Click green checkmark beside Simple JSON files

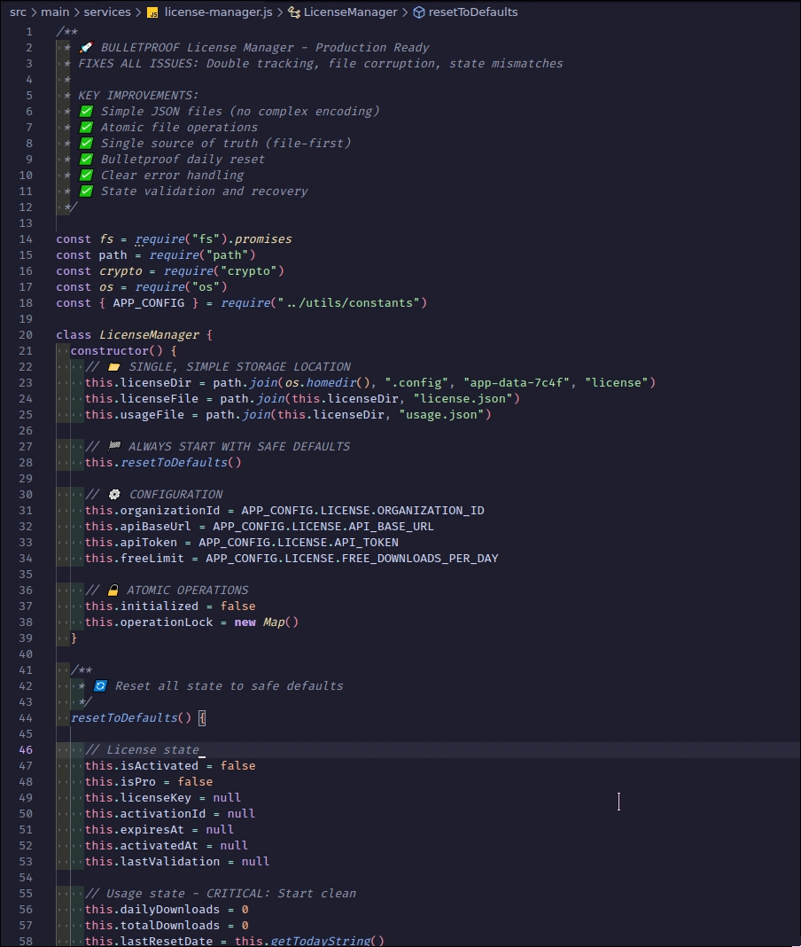(86, 111)
